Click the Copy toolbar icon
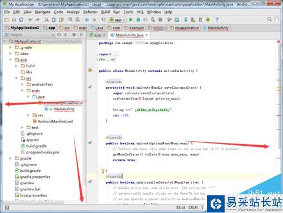Viewport: 283px width, 213px height. [x=54, y=20]
